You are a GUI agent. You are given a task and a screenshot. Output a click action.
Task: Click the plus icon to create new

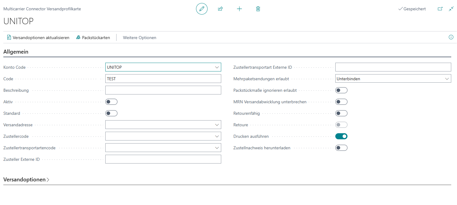coord(239,9)
